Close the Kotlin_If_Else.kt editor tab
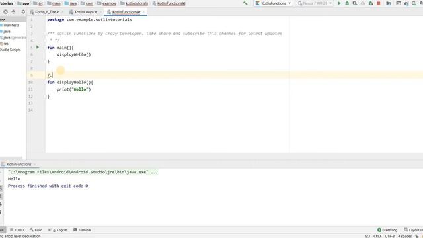Image resolution: width=423 pixels, height=238 pixels. pyautogui.click(x=63, y=12)
